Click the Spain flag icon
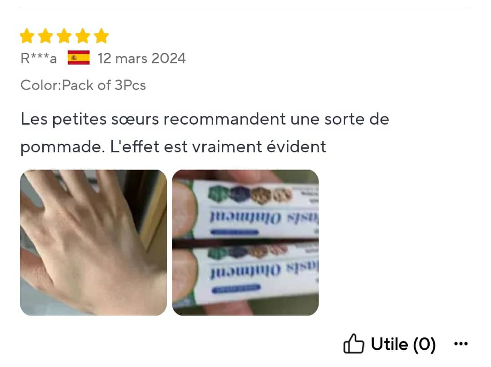This screenshot has height=367, width=491. [x=79, y=58]
